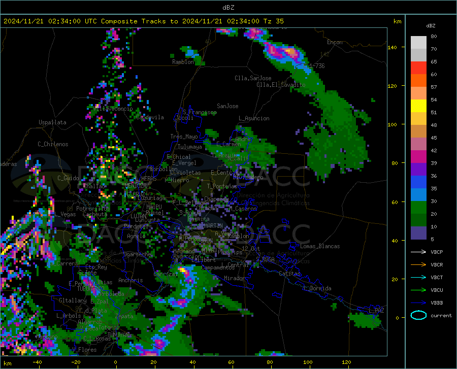Pick the light gray 70-80 dBZ swatch

tap(418, 43)
